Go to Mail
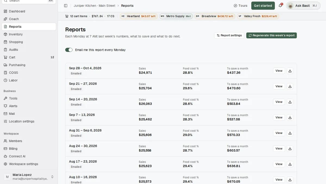326x184 pixels. point(29,114)
